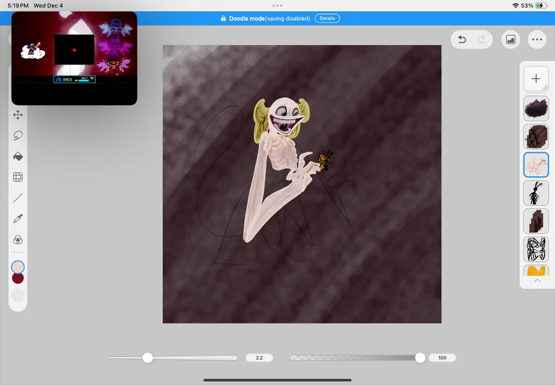Screen dimensions: 555x385
Task: Select the straight Line tool
Action: [x=18, y=198]
